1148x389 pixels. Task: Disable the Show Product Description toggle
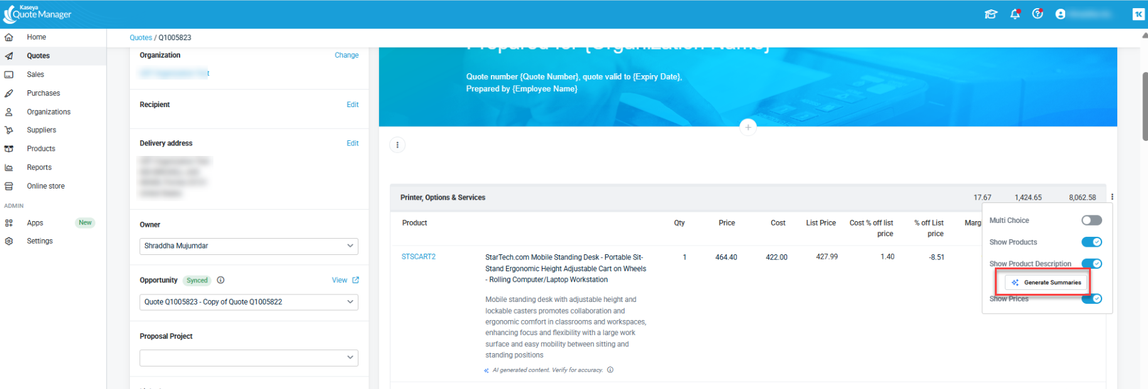tap(1091, 264)
